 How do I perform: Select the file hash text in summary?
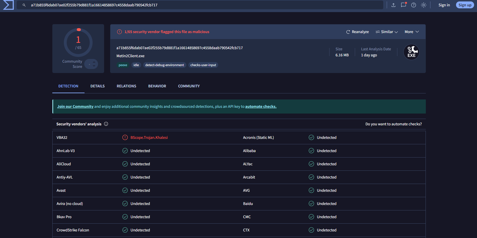click(180, 48)
